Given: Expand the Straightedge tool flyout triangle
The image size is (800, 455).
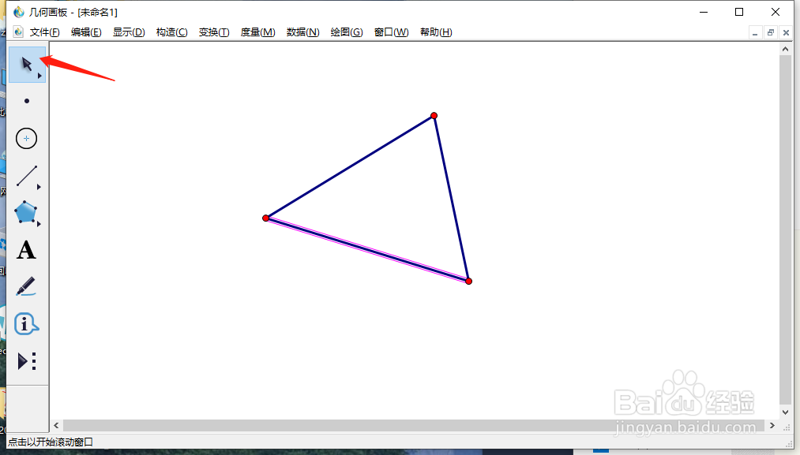Looking at the screenshot, I should pos(39,187).
